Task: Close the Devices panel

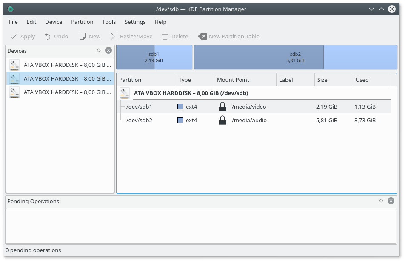Action: click(108, 50)
